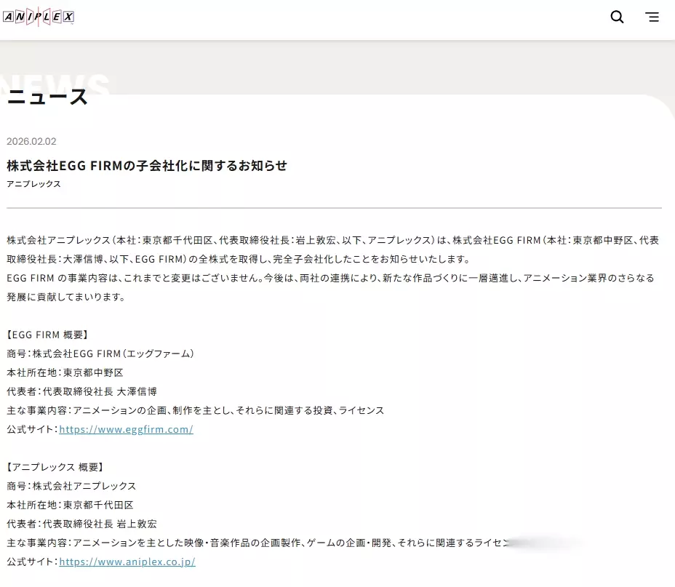
Task: Click the sentence starting EGG FIRM の事業内容は
Action: (x=331, y=278)
